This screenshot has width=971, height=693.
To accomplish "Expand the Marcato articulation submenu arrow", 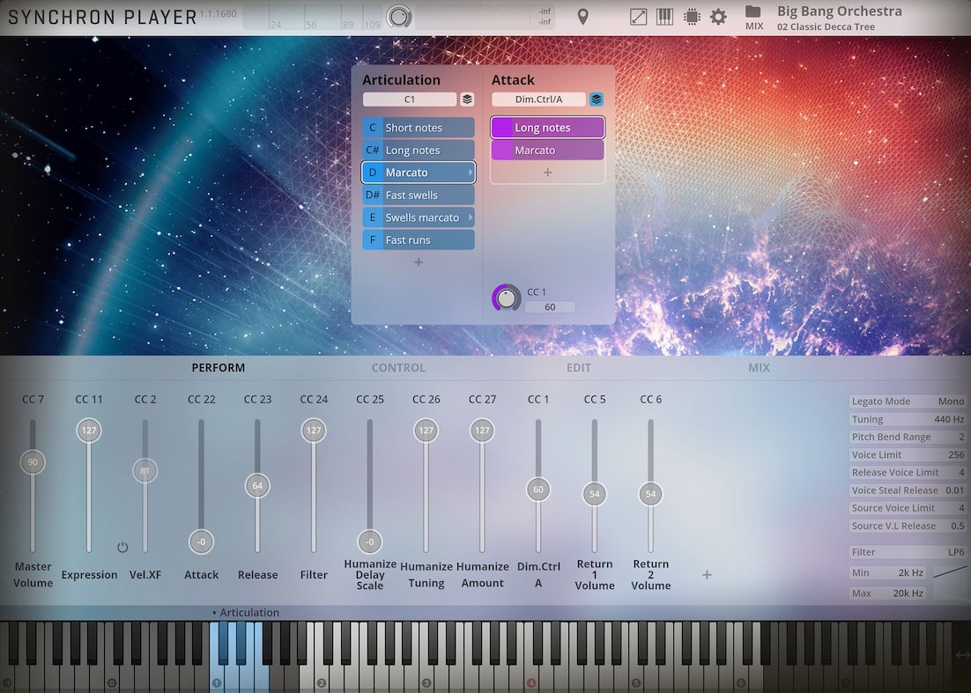I will 470,172.
